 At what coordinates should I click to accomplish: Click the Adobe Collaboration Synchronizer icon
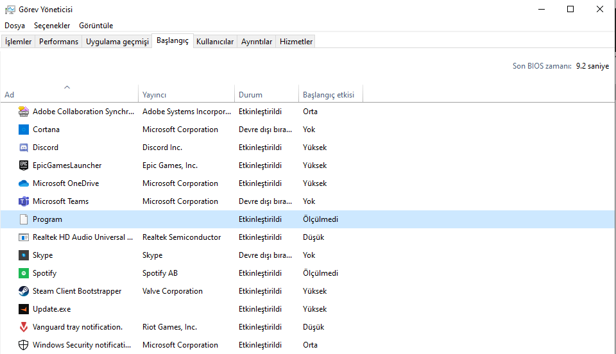click(x=24, y=112)
